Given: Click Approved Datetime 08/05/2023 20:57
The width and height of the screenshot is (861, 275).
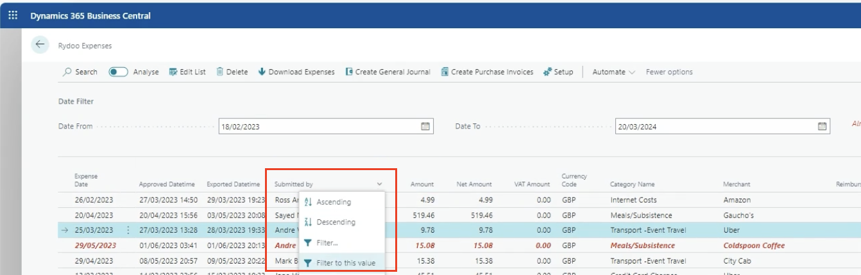Looking at the screenshot, I should [x=168, y=261].
